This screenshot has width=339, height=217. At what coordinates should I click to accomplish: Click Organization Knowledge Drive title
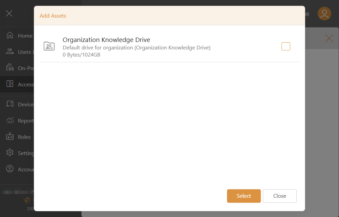click(106, 40)
